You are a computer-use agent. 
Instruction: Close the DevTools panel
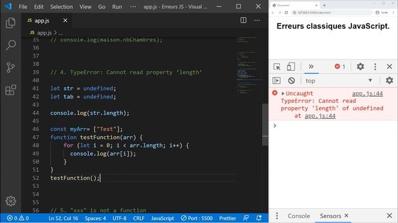[x=389, y=67]
